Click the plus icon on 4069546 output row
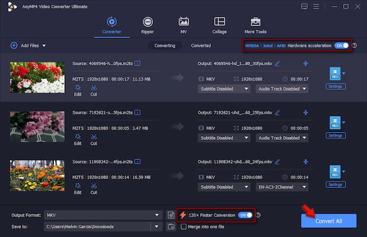367x237 pixels. point(306,64)
